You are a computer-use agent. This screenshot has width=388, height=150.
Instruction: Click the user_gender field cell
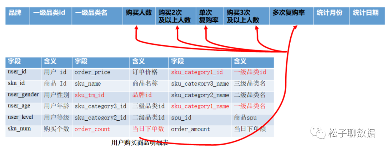(23, 97)
